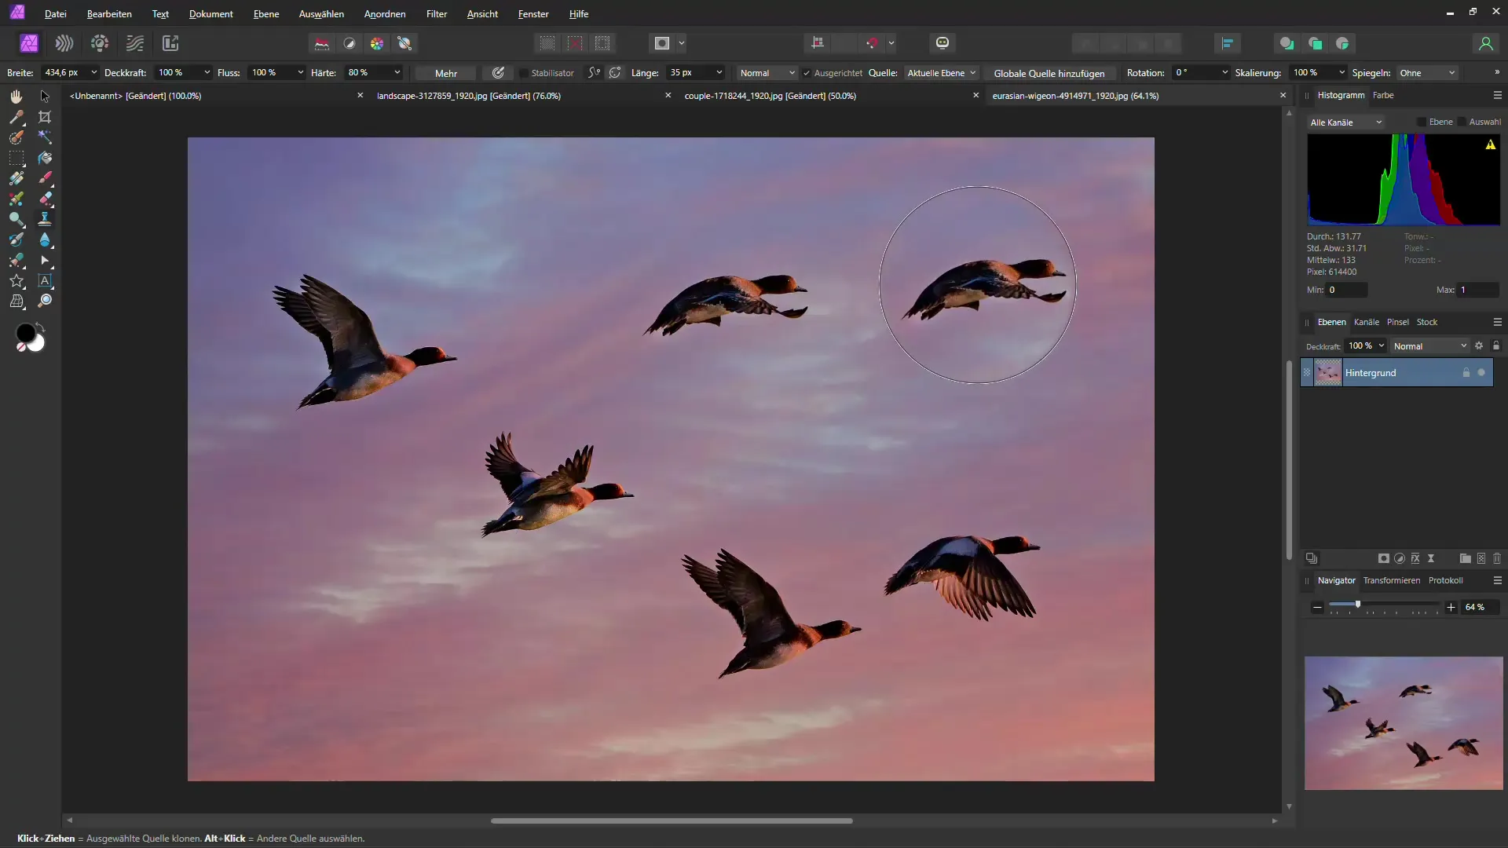1508x848 pixels.
Task: Select the Mesh Warp tool
Action: (16, 301)
